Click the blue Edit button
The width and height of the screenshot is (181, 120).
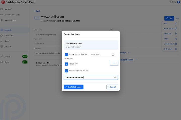click(169, 18)
